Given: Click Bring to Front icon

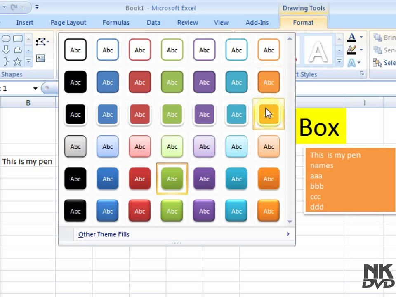Looking at the screenshot, I should click(x=378, y=38).
